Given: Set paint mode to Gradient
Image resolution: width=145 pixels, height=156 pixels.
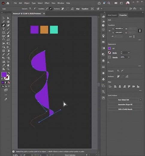Looking at the screenshot, I should coord(6,82).
